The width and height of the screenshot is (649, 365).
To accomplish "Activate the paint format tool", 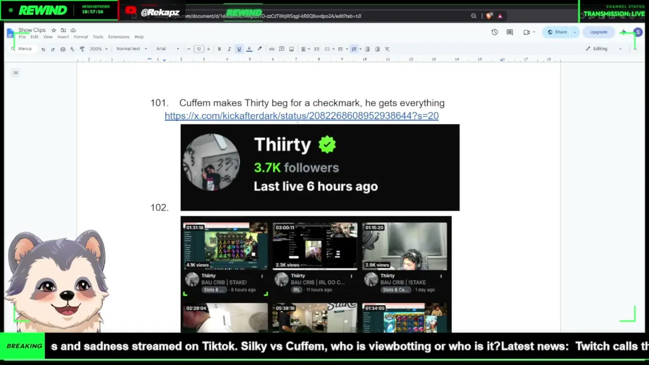I will tap(82, 49).
